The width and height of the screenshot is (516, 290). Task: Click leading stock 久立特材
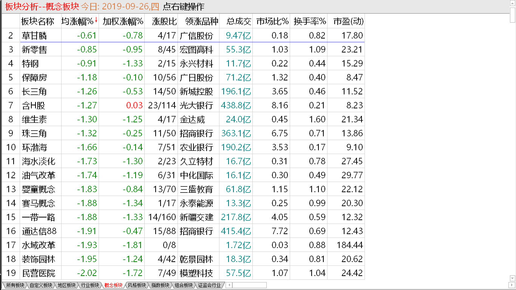tap(196, 162)
